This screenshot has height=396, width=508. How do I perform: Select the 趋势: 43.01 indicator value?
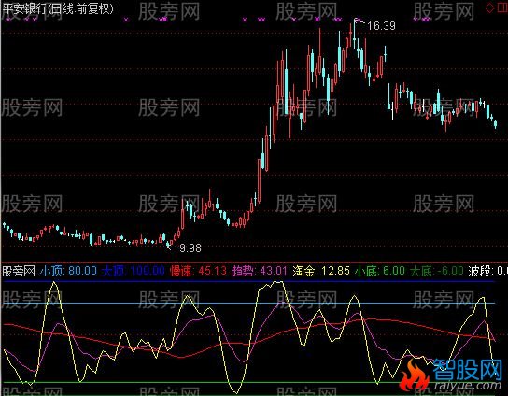pos(260,271)
